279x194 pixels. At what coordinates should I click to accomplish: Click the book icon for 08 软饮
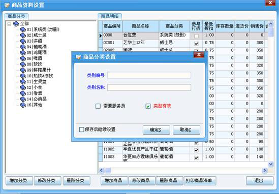(x=23, y=64)
